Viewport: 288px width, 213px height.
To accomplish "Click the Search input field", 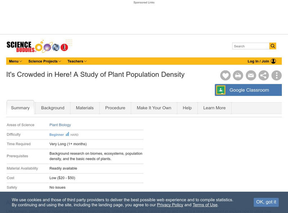I will pyautogui.click(x=251, y=46).
